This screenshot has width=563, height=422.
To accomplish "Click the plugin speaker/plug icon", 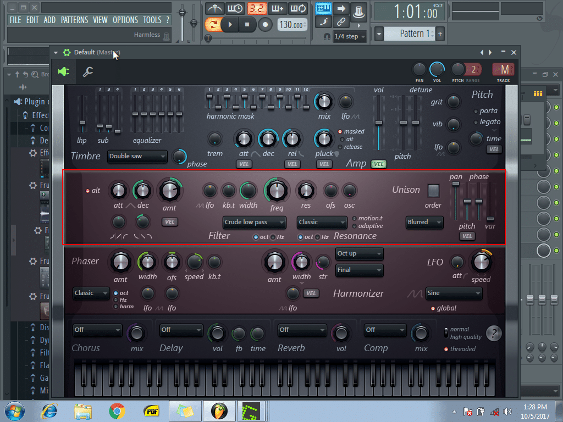I will (x=64, y=71).
